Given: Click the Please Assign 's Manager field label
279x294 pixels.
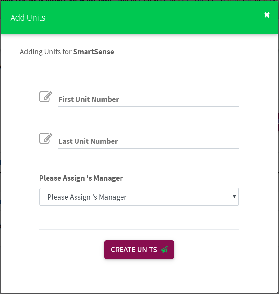Looking at the screenshot, I should [81, 178].
